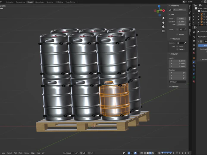Open the XYZ Euler rotation mode dropdown
Image resolution: width=207 pixels, height=155 pixels.
178,82
